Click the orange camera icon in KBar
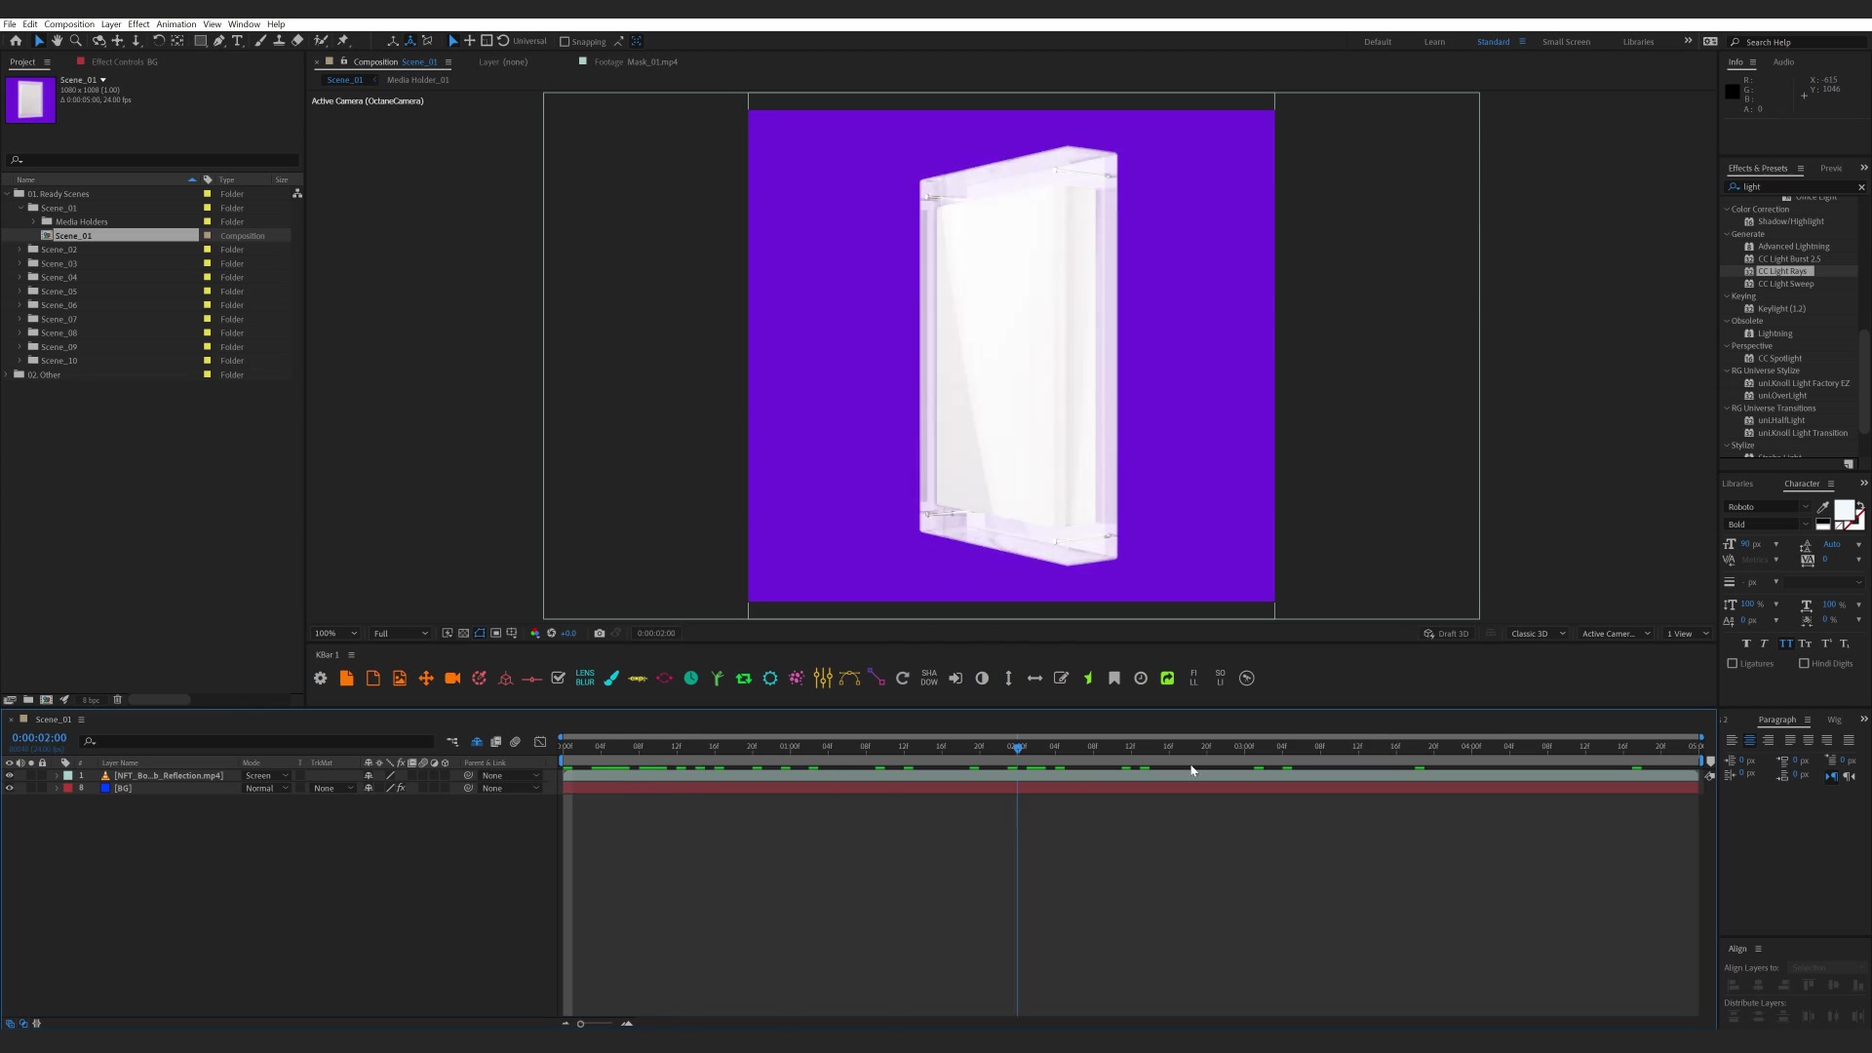This screenshot has height=1053, width=1872. pyautogui.click(x=452, y=678)
